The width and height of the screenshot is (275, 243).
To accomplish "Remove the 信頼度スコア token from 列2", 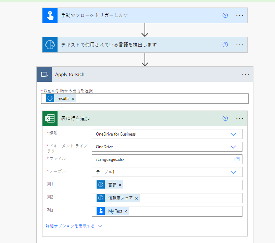I will pyautogui.click(x=136, y=198).
